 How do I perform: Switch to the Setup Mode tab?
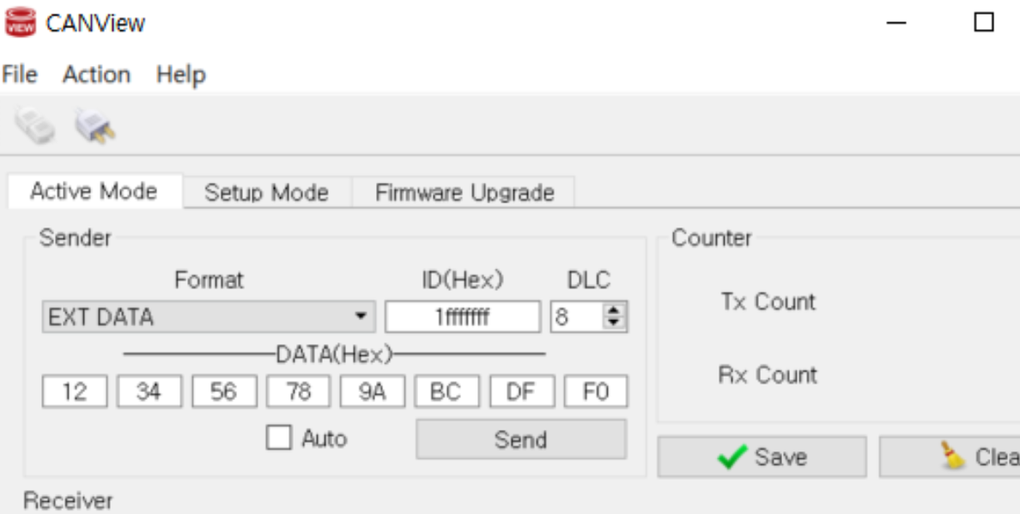267,192
